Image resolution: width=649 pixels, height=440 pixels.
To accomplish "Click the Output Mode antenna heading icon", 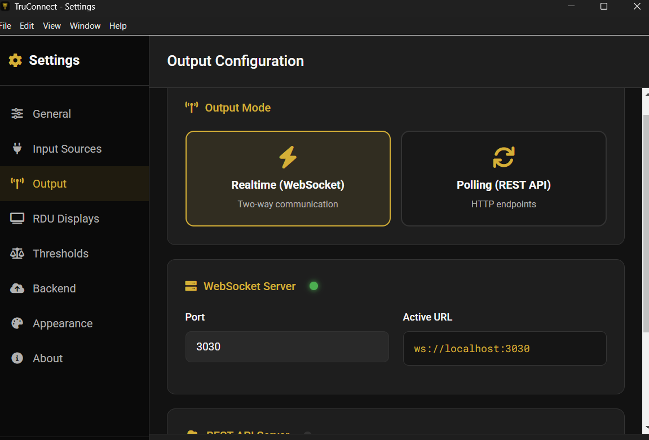I will click(x=191, y=108).
